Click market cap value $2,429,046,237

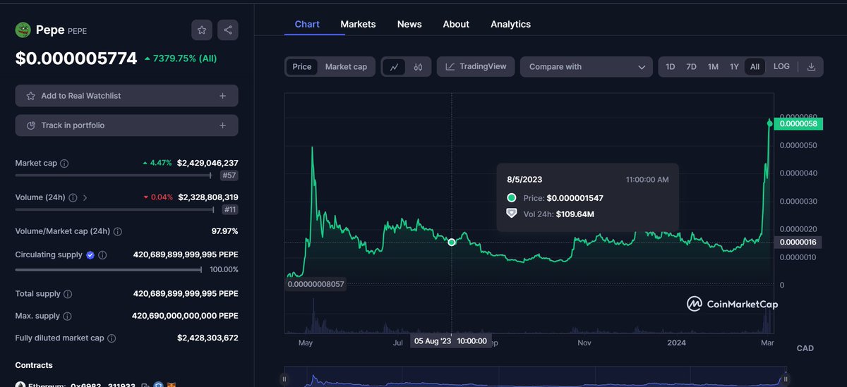pyautogui.click(x=208, y=163)
